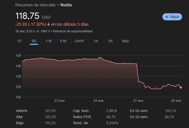Open the Máx. range tab
Screen dimensions: 189x128
point(126,41)
